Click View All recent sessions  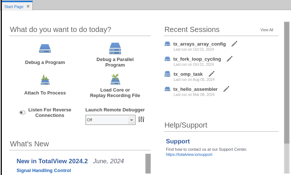coord(267,30)
